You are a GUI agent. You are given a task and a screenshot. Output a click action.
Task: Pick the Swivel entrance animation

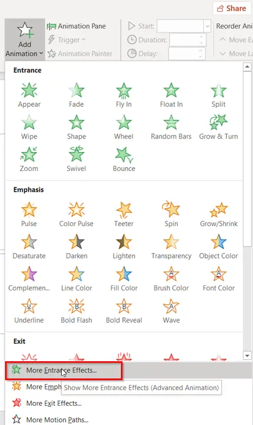[x=76, y=159]
